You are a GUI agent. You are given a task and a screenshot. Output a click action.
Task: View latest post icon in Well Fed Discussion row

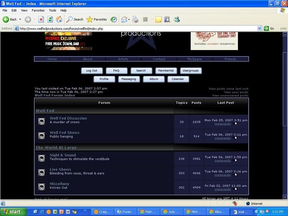(x=235, y=123)
